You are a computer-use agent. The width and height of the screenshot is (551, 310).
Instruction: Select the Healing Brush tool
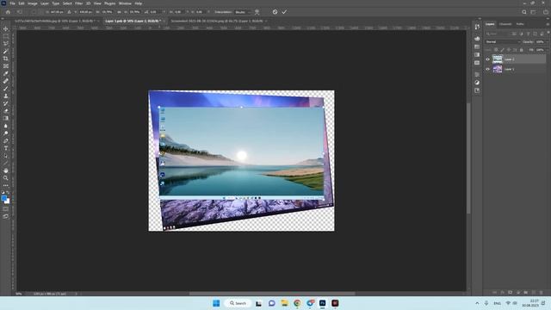pyautogui.click(x=6, y=81)
